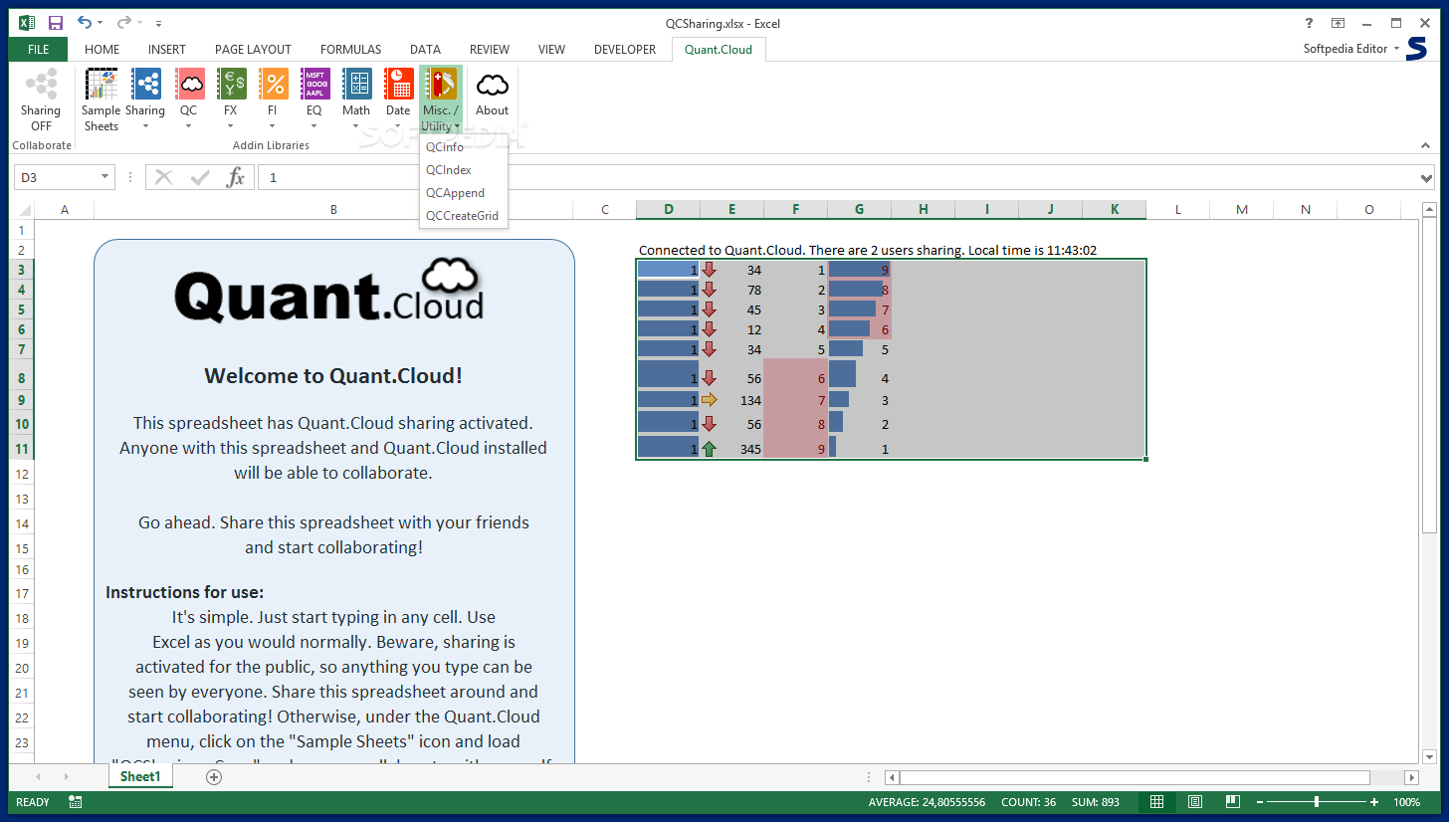Viewport: 1449px width, 822px height.
Task: Select QCAppend from the menu
Action: coord(464,193)
